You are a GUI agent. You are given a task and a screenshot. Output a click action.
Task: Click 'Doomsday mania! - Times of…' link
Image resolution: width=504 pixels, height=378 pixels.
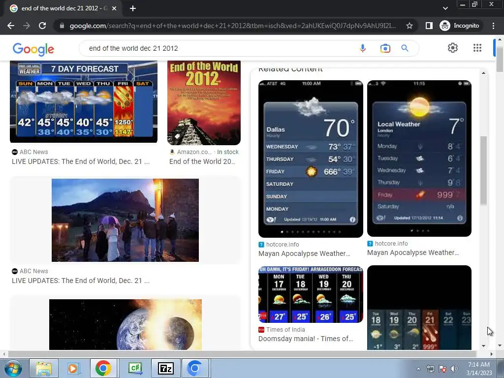coord(306,339)
